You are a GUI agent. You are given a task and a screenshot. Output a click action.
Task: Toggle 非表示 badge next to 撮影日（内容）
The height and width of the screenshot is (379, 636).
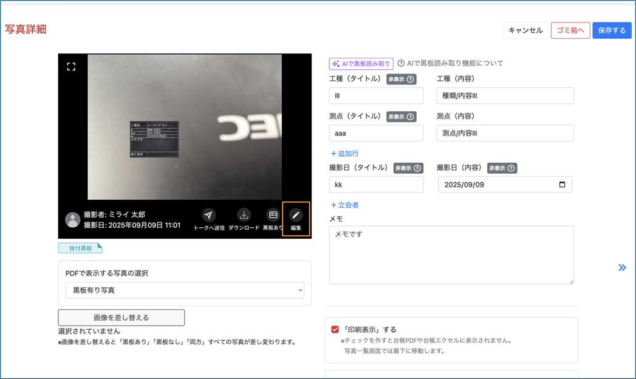pyautogui.click(x=502, y=168)
